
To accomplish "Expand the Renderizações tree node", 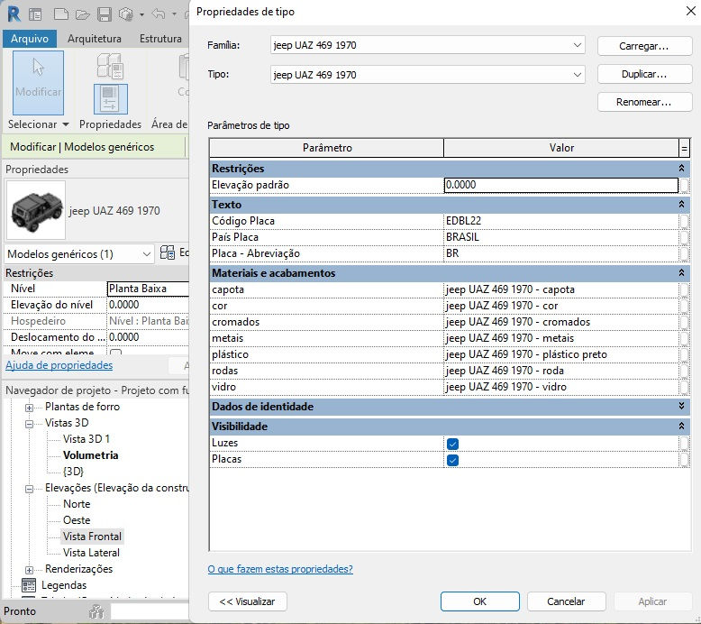I will point(29,570).
